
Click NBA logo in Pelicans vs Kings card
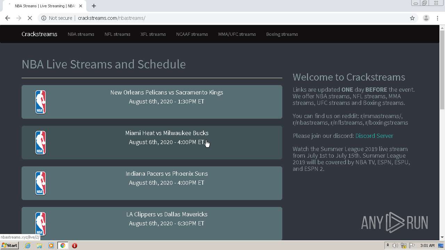click(41, 102)
